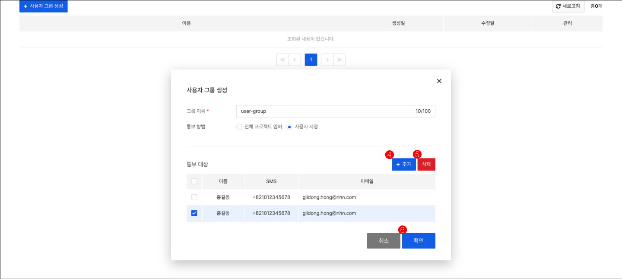Click the 관리 column header
Viewport: 622px width, 279px height.
(568, 23)
